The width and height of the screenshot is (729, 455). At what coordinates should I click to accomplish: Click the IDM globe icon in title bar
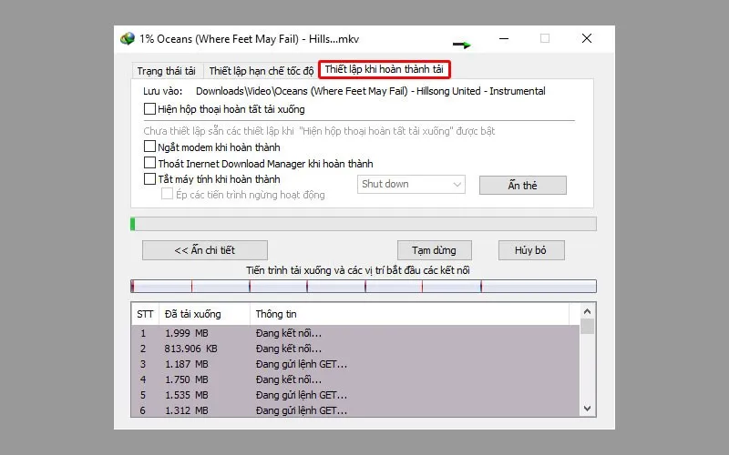click(x=128, y=39)
